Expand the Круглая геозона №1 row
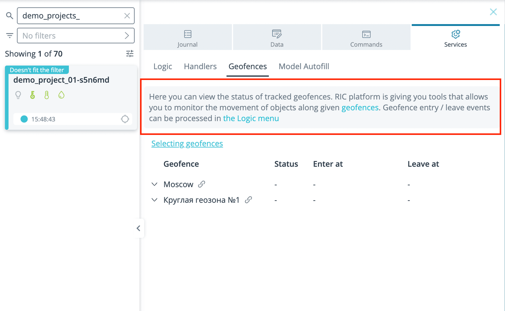 [155, 200]
